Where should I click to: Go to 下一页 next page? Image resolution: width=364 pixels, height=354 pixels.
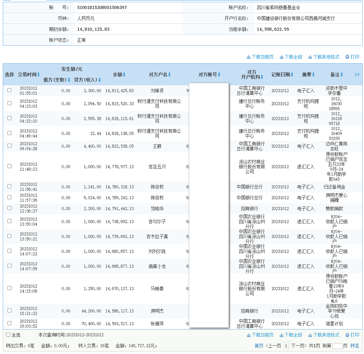[299, 346]
